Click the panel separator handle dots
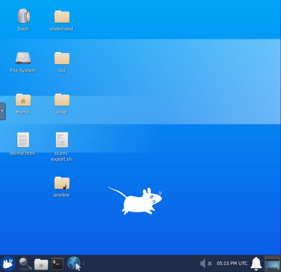This screenshot has width=281, height=272. (83, 263)
